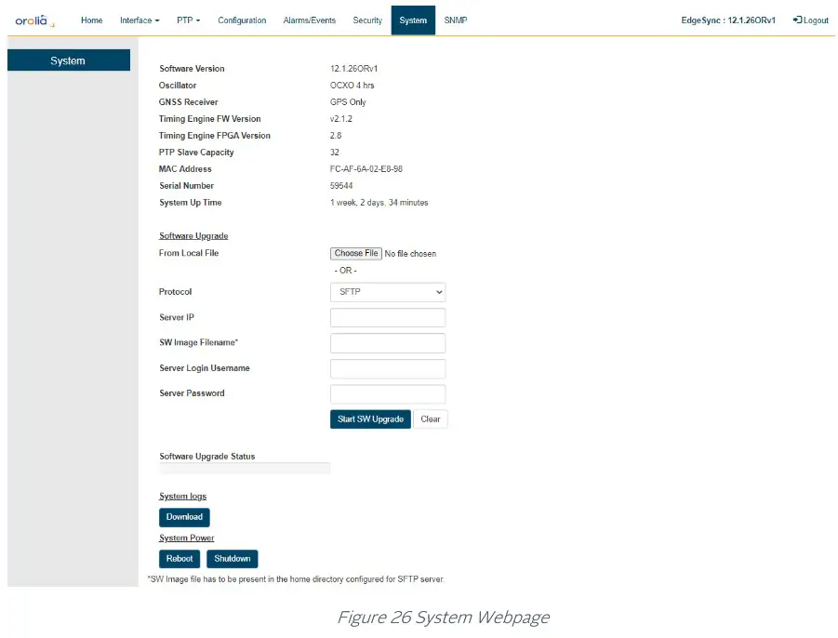Click PTP Slave Capacity value 32

(335, 153)
